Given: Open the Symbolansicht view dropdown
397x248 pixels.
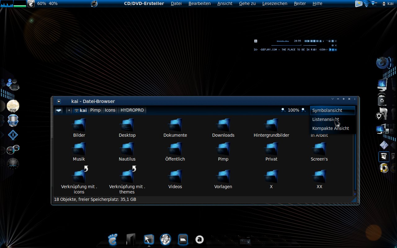Looking at the screenshot, I should coord(332,110).
